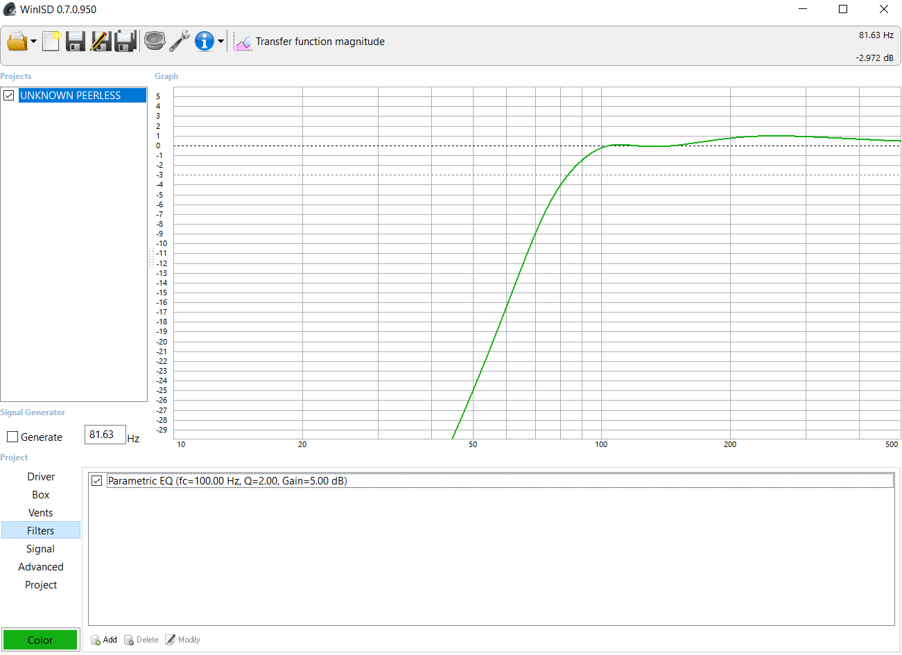Open options with the wrench icon
This screenshot has height=655, width=902.
pos(180,42)
